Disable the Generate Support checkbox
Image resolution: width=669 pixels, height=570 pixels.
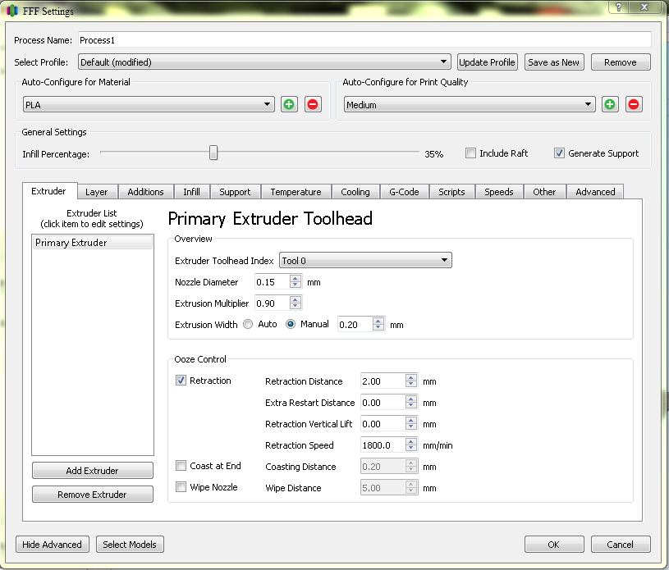pos(560,153)
